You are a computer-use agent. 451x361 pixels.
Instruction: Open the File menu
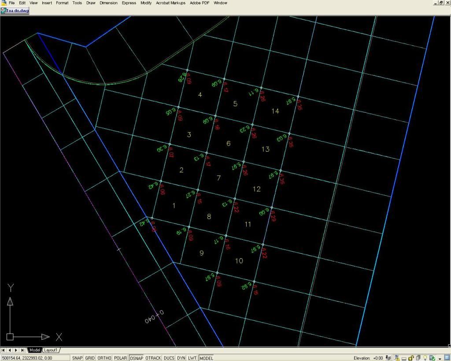(x=12, y=3)
